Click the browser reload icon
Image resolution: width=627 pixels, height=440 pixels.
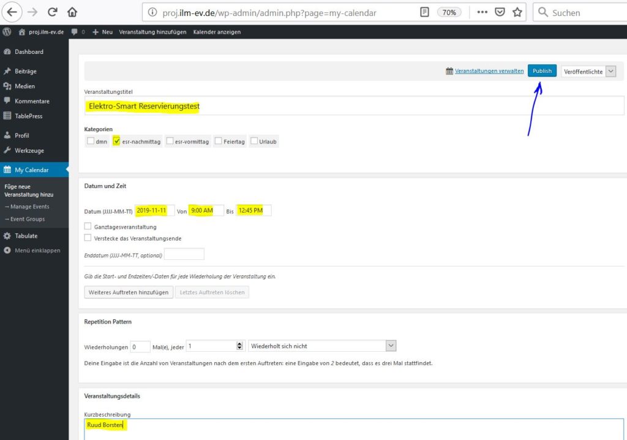52,12
